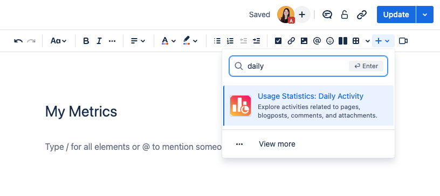Click into the page body placeholder text
The image size is (440, 196).
tap(134, 147)
